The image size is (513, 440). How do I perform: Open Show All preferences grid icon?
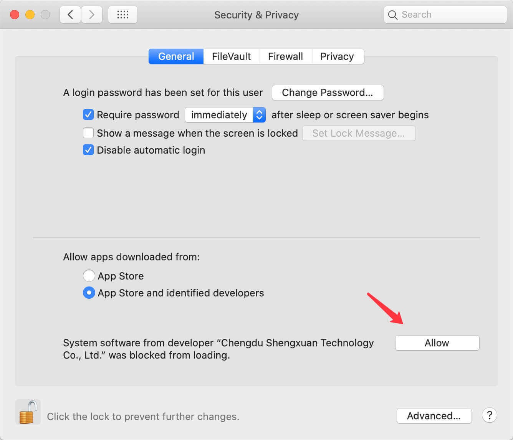[122, 14]
